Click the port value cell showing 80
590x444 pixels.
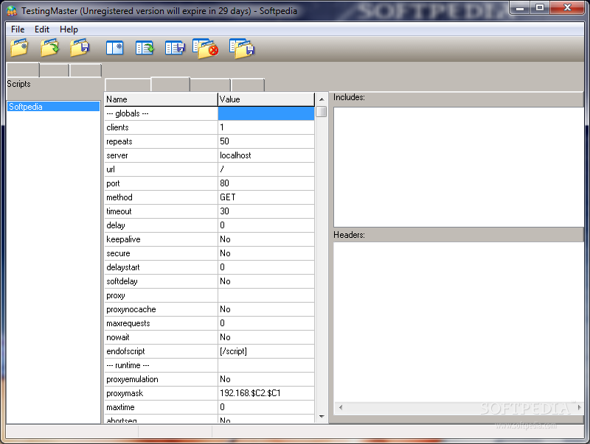point(266,183)
